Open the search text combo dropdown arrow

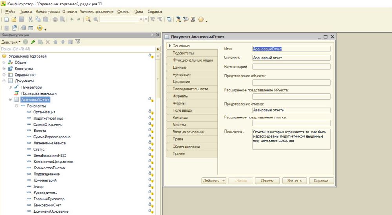[141, 20]
